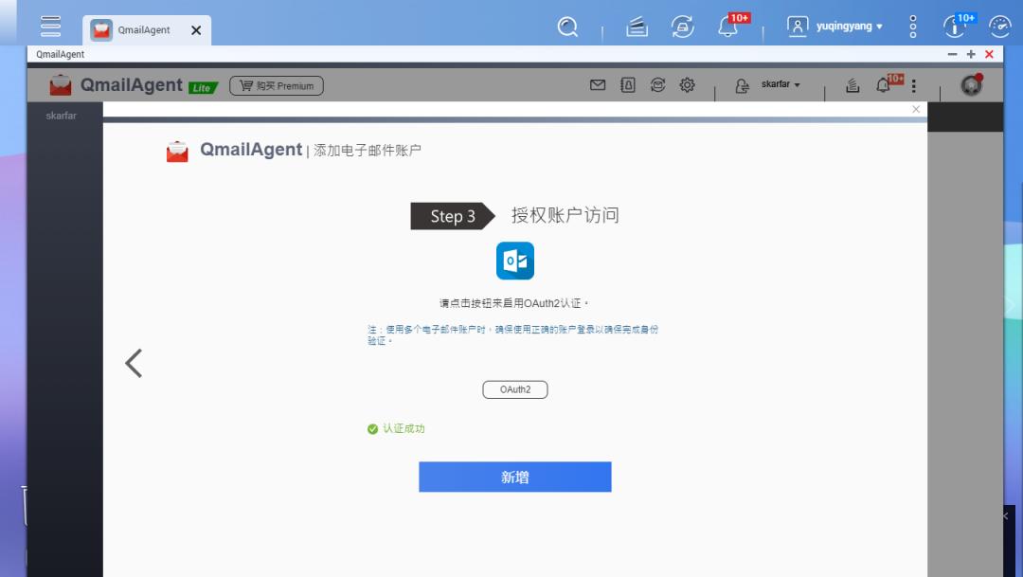The height and width of the screenshot is (577, 1023).
Task: Open the background tasks icon in top bar
Action: pyautogui.click(x=636, y=27)
